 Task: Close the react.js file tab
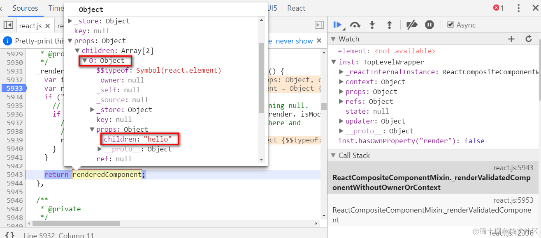coord(48,26)
